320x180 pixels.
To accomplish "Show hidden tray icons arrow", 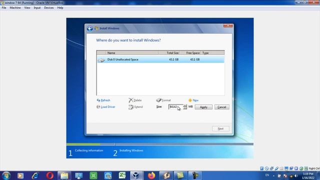I will coord(273,175).
